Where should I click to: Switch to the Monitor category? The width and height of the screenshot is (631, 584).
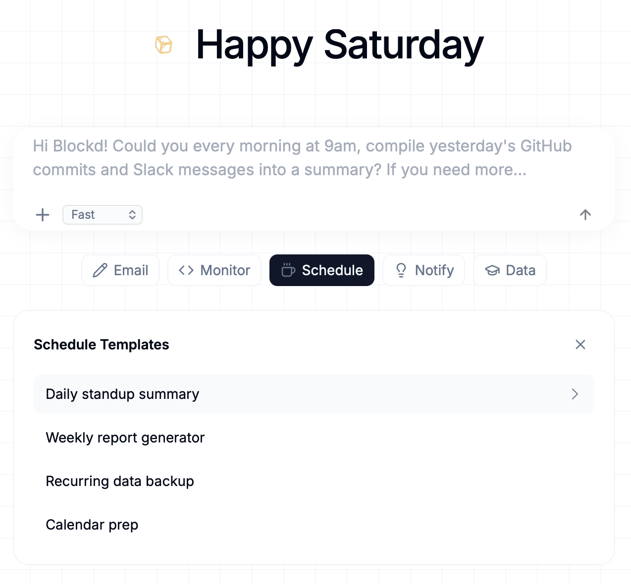[x=214, y=270]
